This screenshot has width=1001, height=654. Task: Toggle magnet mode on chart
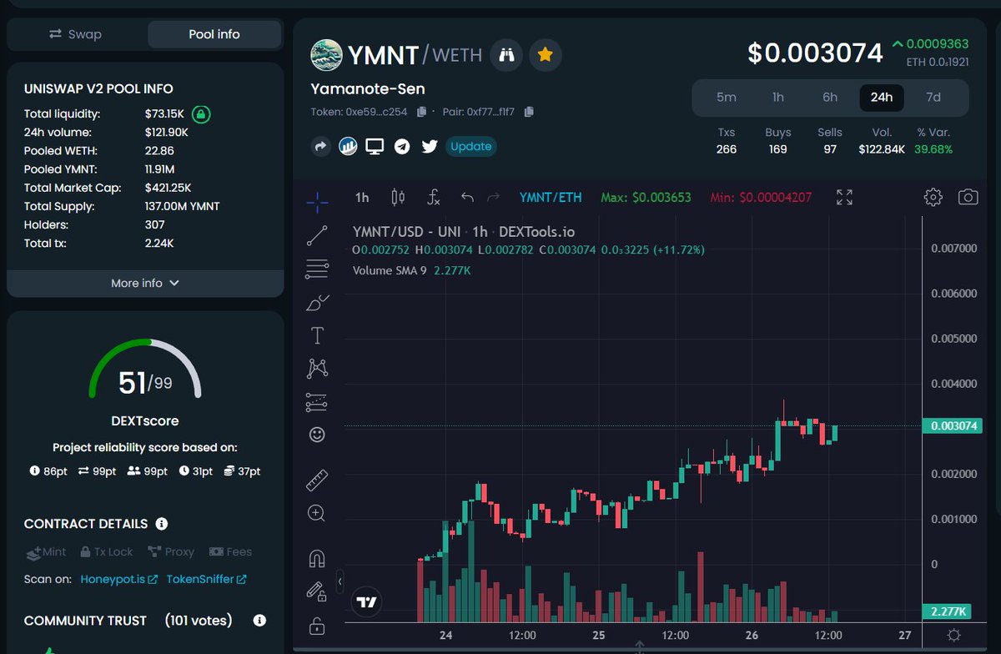(317, 559)
